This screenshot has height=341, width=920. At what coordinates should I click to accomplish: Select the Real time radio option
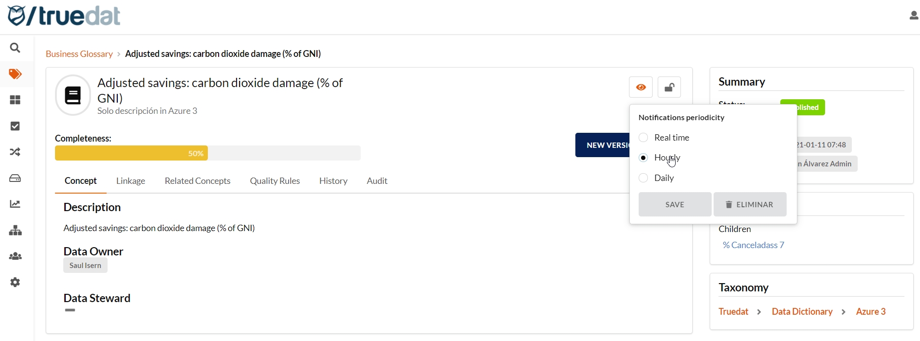(644, 138)
